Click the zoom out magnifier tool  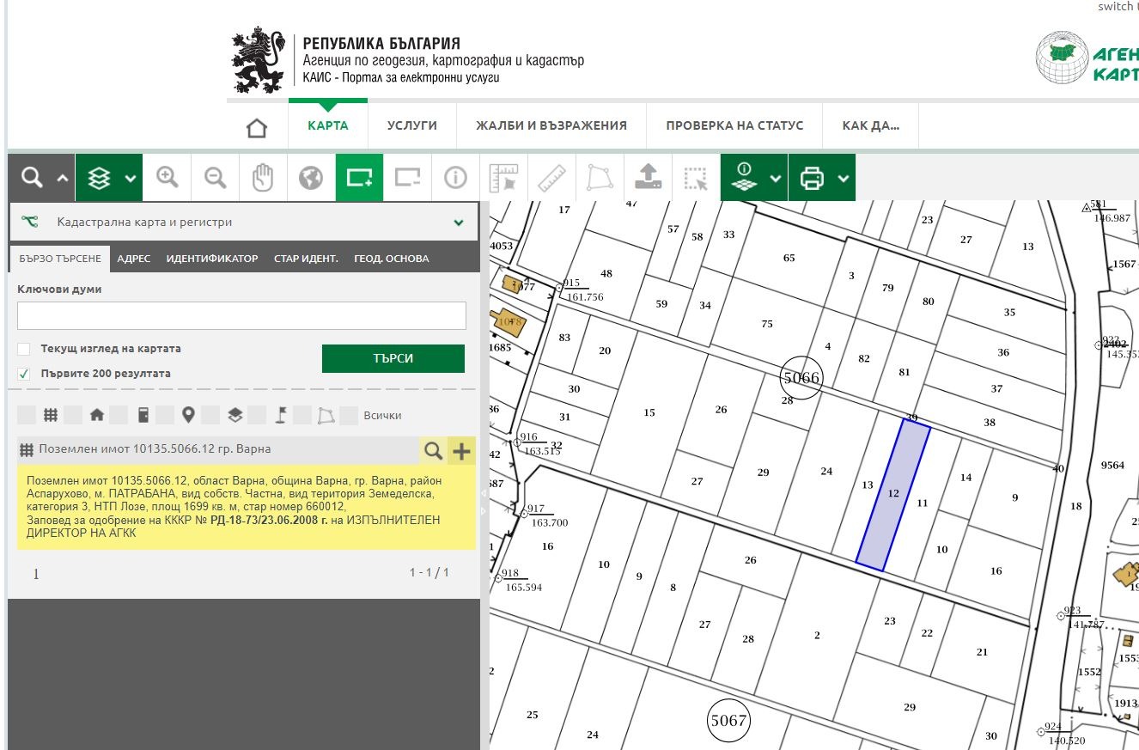tap(215, 178)
